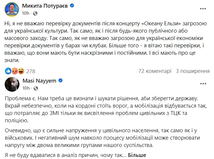Open Микита Потураєв's profile picture

pyautogui.click(x=12, y=9)
